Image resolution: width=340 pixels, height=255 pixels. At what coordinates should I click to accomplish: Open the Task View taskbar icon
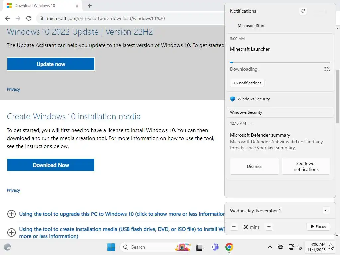[x=199, y=247]
